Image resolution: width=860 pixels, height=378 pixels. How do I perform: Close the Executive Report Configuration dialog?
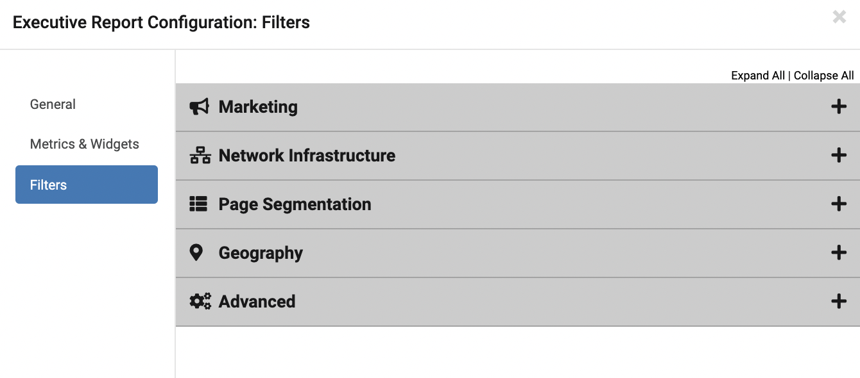(x=839, y=17)
